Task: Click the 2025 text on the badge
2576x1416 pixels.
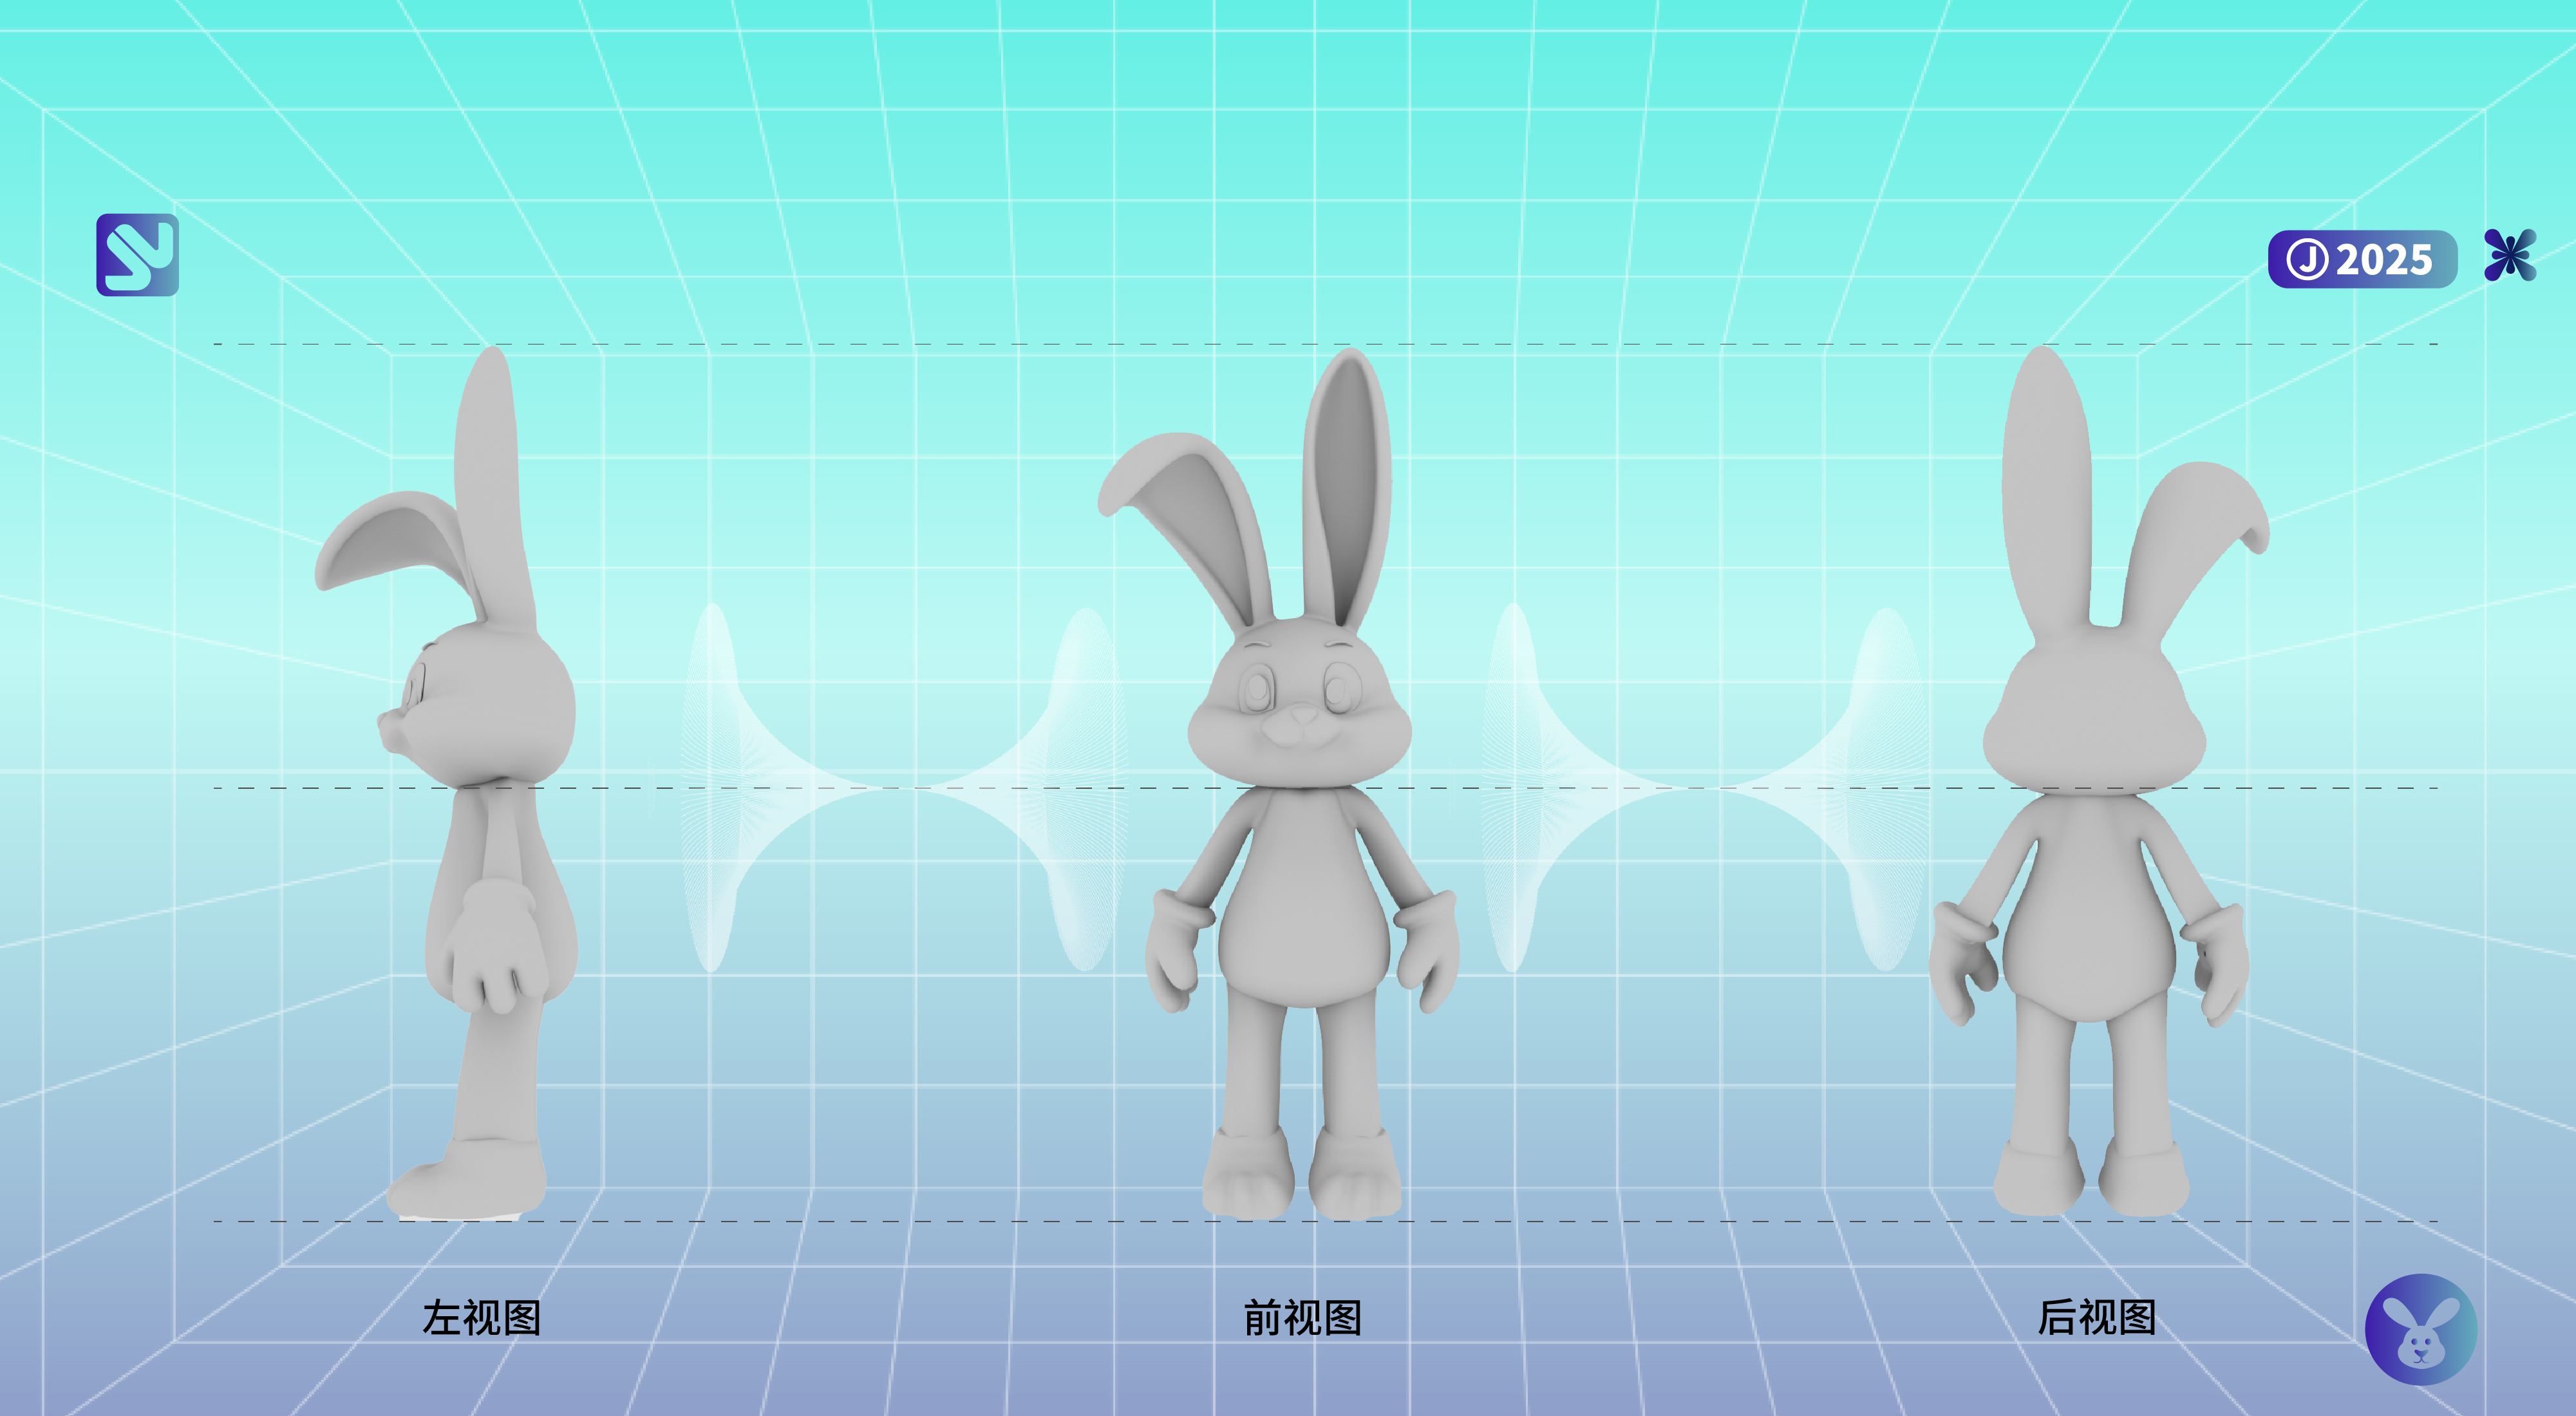Action: click(x=2384, y=260)
